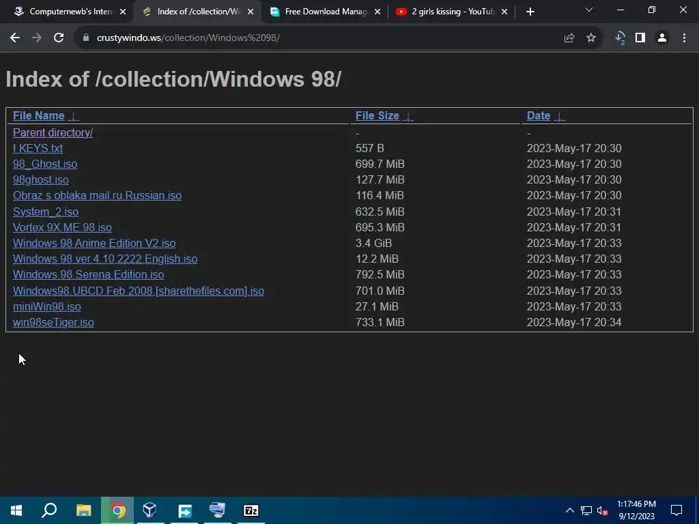Open the tab search dropdown
Viewport: 699px width, 524px height.
click(x=589, y=10)
